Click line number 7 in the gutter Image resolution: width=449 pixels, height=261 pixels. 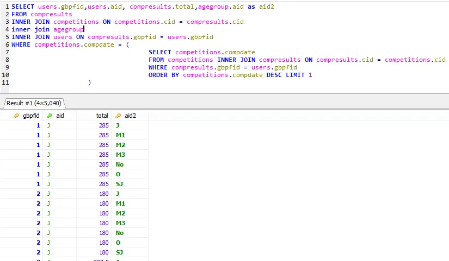pos(7,52)
